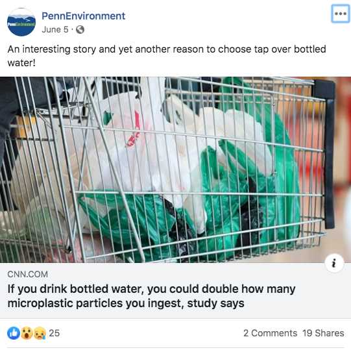The width and height of the screenshot is (351, 350).
Task: Click the circular info 'i' icon
Action: click(x=334, y=263)
